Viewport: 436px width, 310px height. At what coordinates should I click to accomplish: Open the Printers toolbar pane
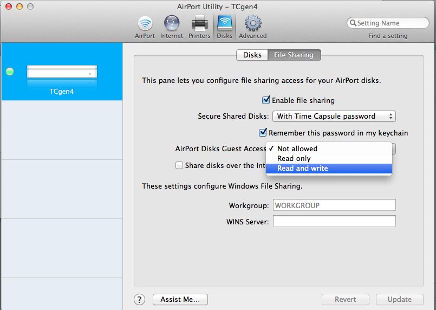pyautogui.click(x=199, y=27)
